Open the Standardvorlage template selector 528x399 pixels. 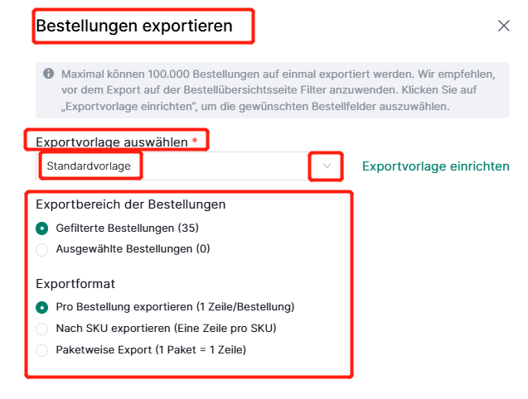point(189,166)
